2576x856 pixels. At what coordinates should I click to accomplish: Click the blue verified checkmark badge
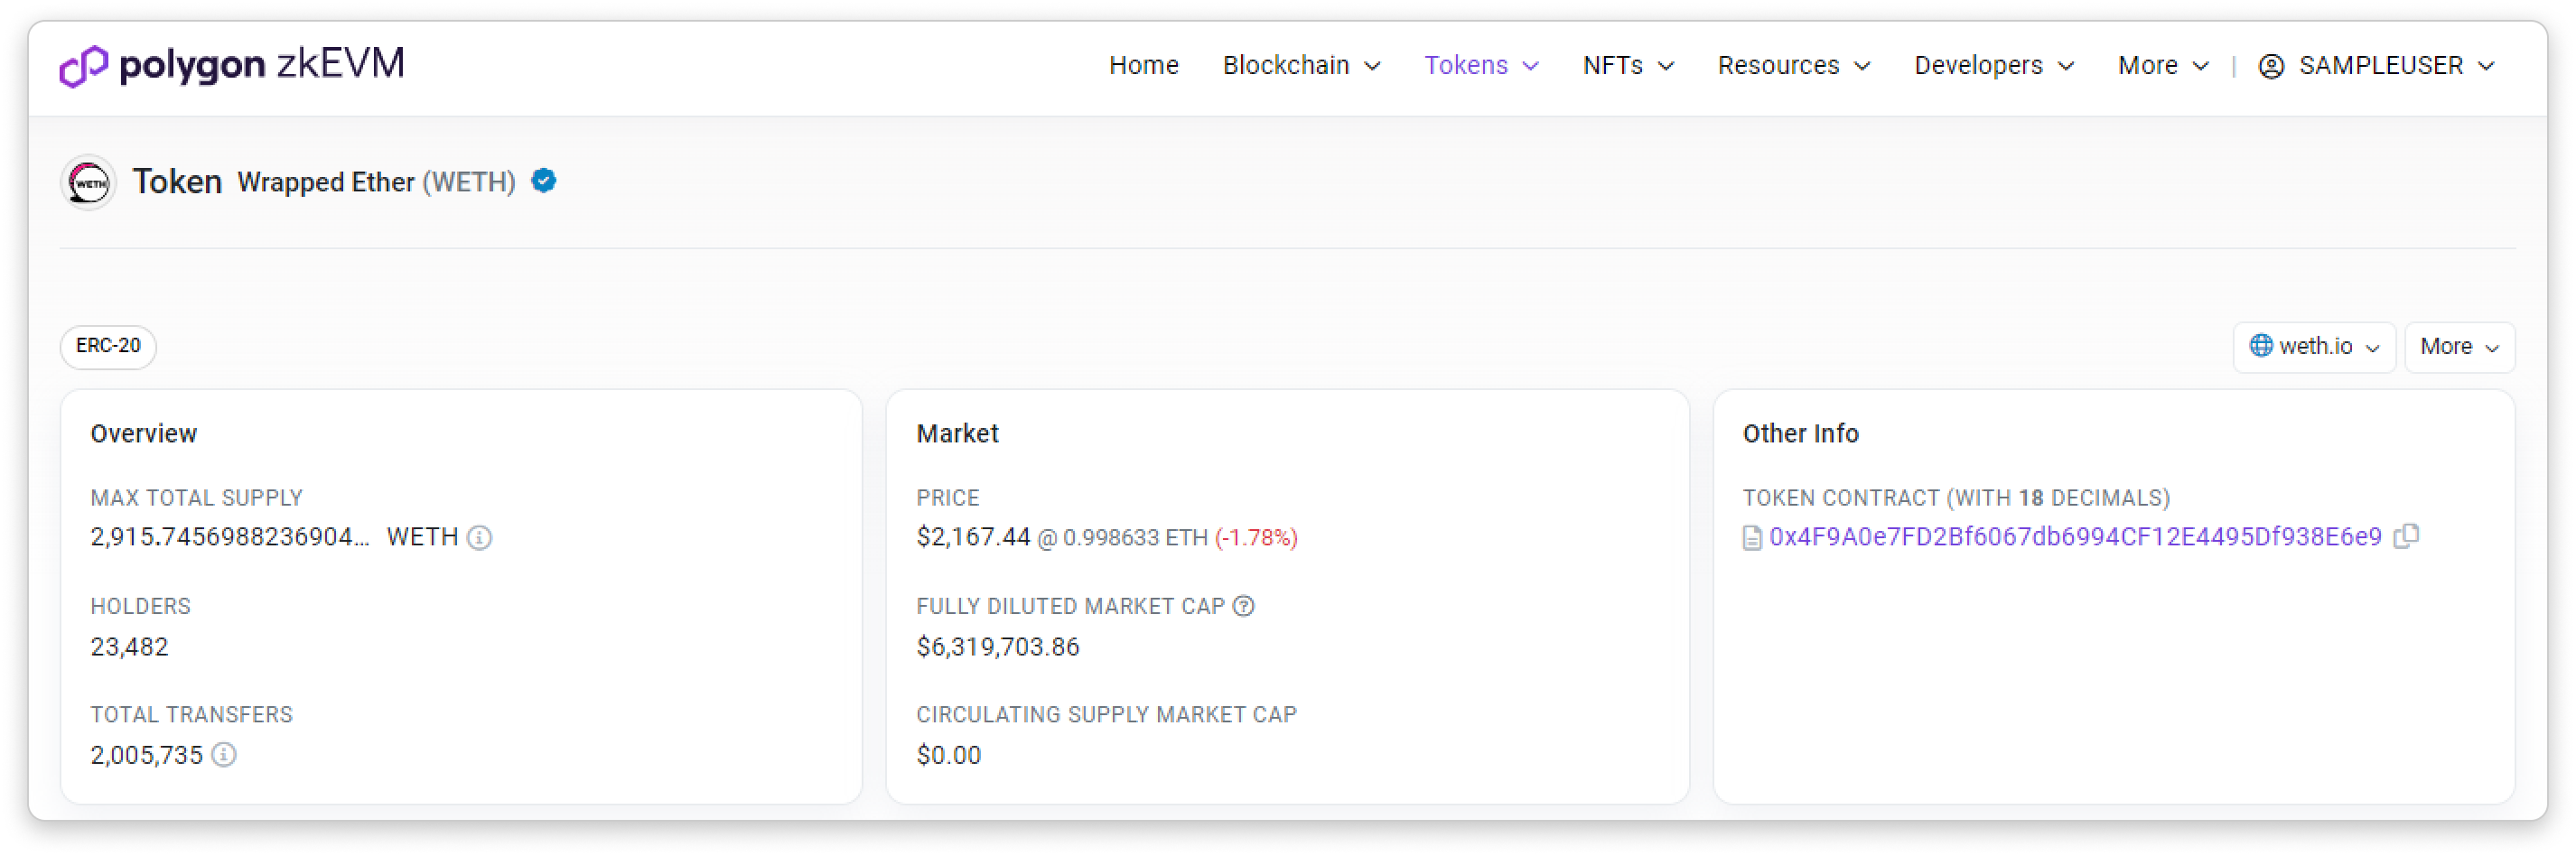point(544,181)
